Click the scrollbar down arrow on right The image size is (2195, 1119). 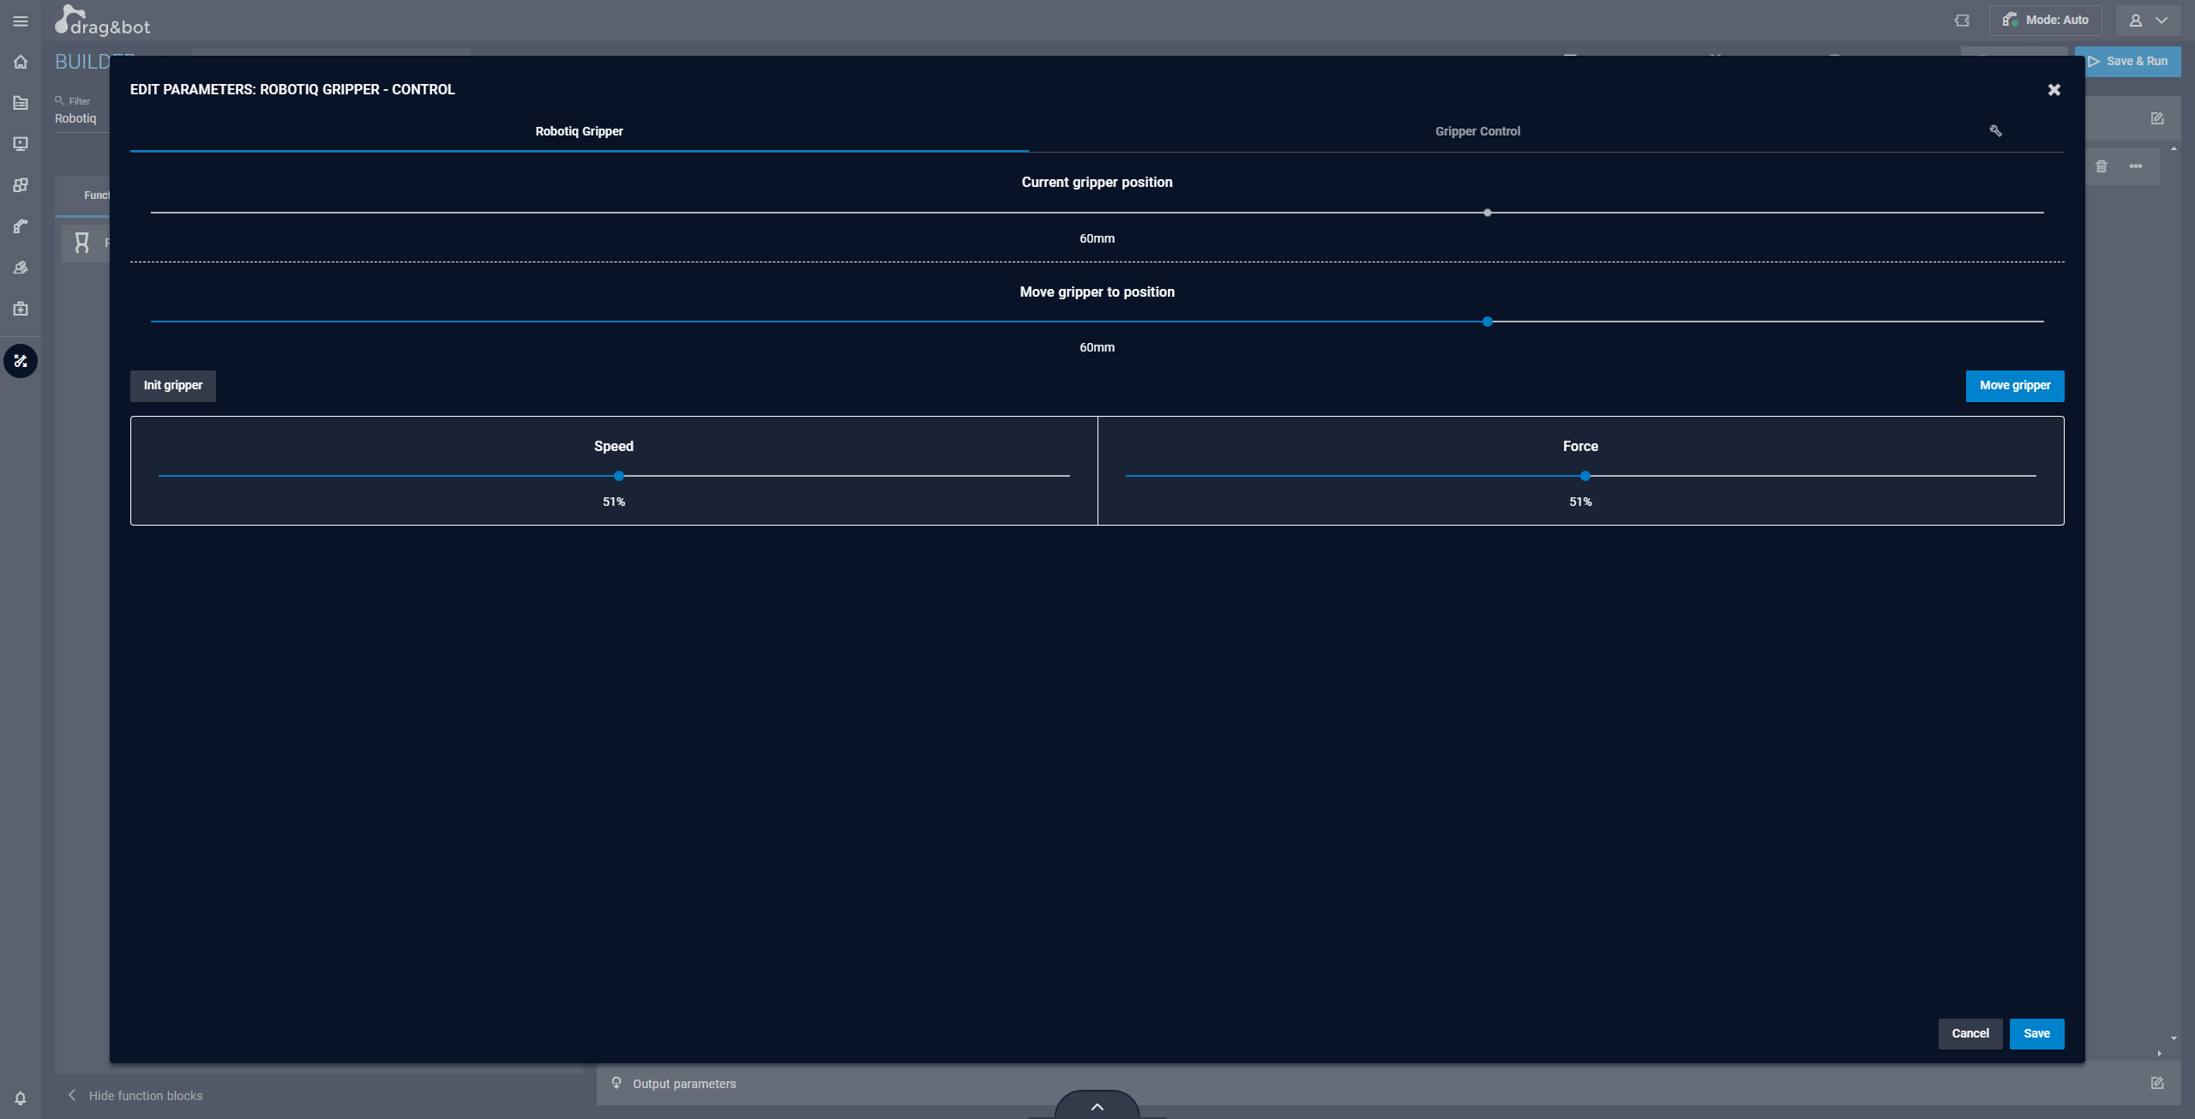[x=2174, y=1038]
